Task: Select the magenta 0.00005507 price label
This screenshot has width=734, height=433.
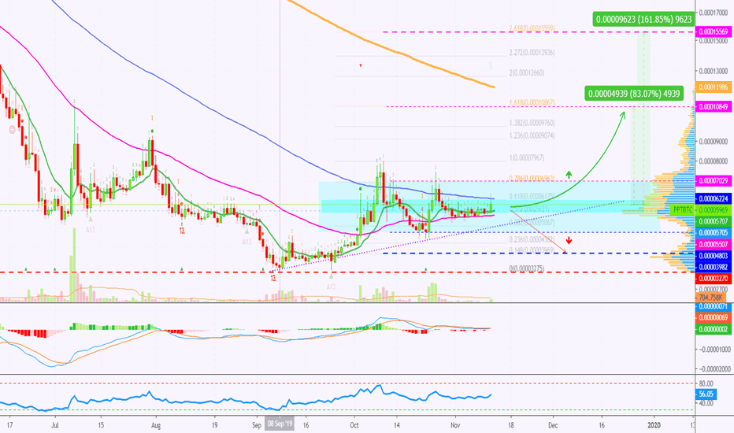Action: click(x=714, y=244)
